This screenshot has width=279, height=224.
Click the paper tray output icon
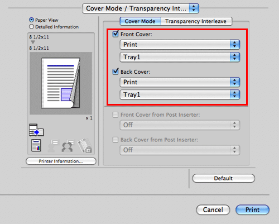tap(36, 130)
